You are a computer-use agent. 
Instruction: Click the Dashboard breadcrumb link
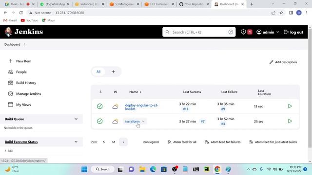(12, 44)
